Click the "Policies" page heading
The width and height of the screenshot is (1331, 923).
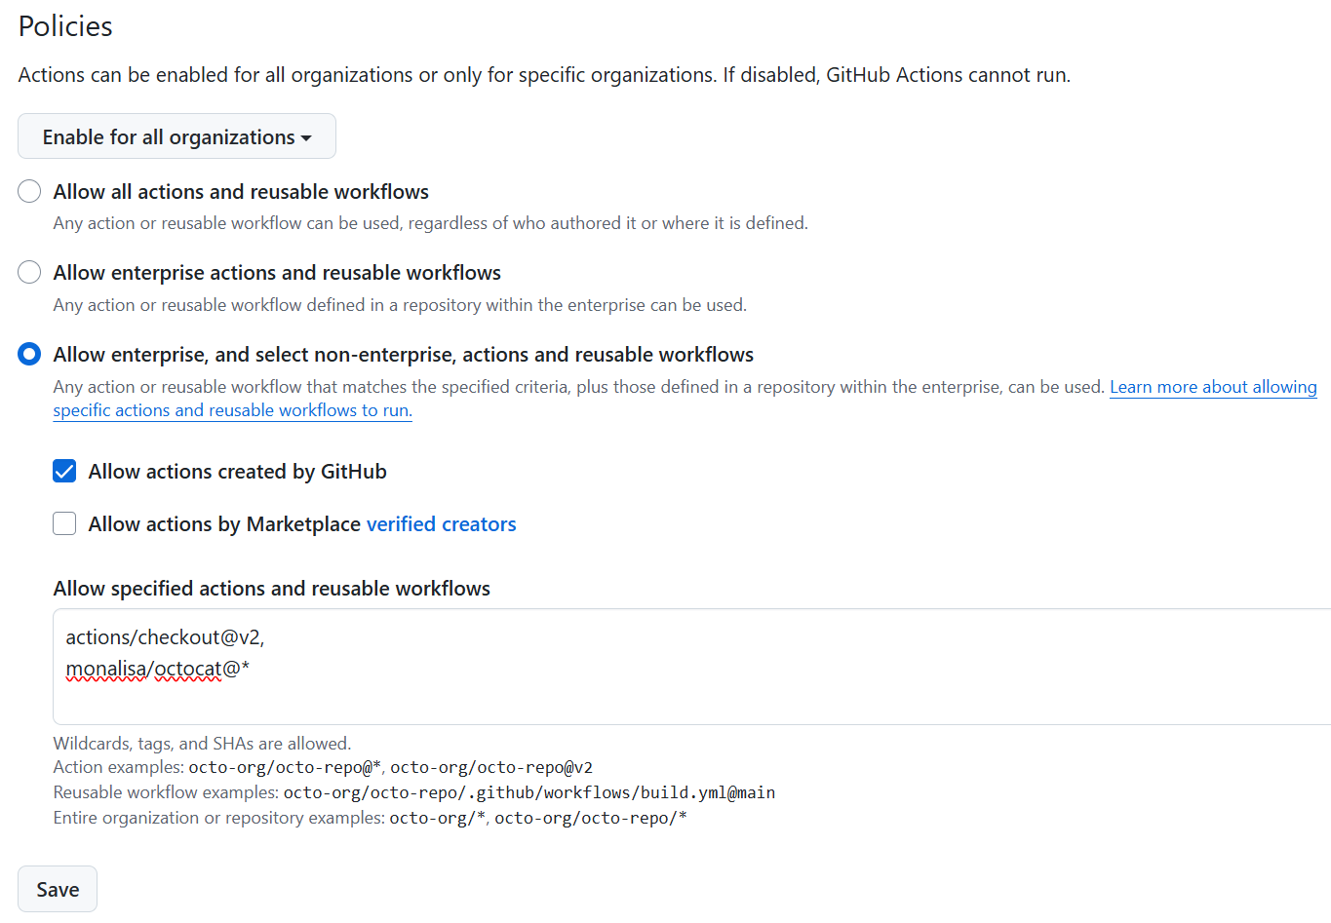(x=64, y=26)
